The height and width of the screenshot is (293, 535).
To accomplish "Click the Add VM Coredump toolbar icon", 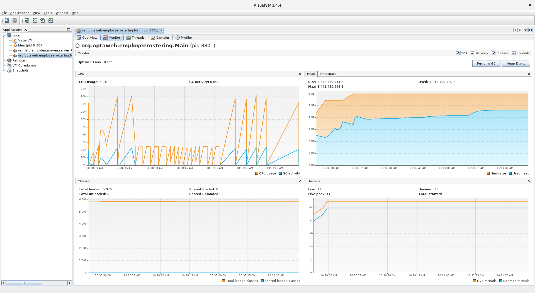I will tap(43, 21).
